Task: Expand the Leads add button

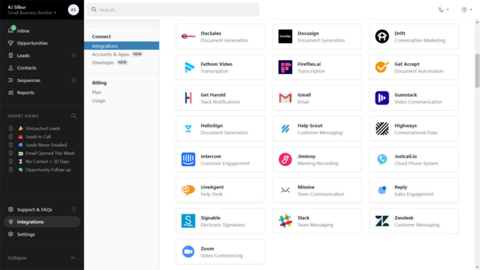Action: tap(74, 55)
